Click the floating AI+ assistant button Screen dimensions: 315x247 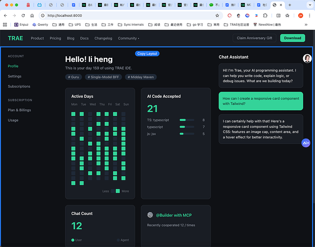click(x=306, y=143)
